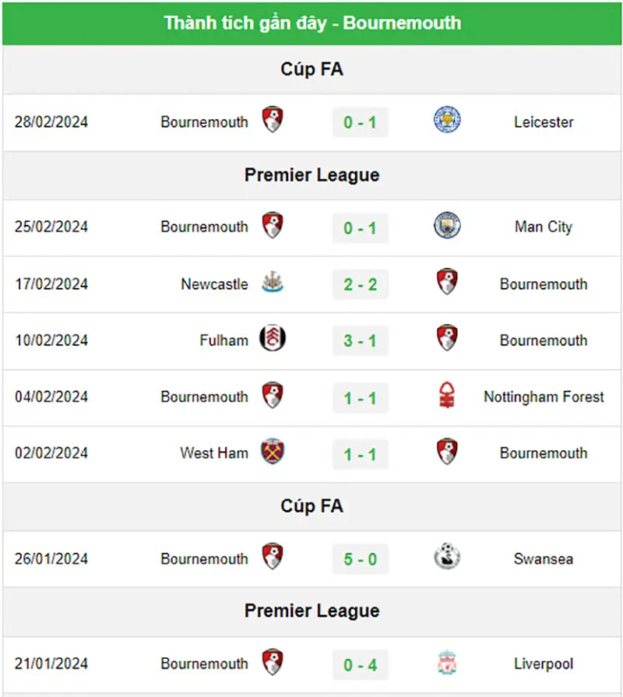Click the first Premier League section header

312,175
